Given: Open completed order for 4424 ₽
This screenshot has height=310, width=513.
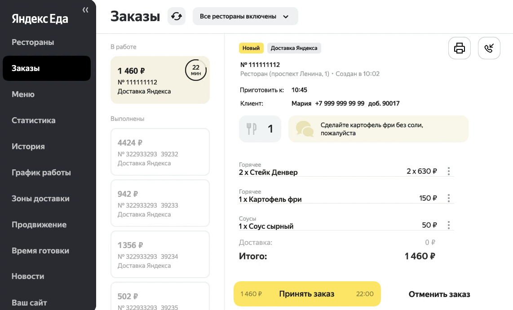Looking at the screenshot, I should pos(160,152).
